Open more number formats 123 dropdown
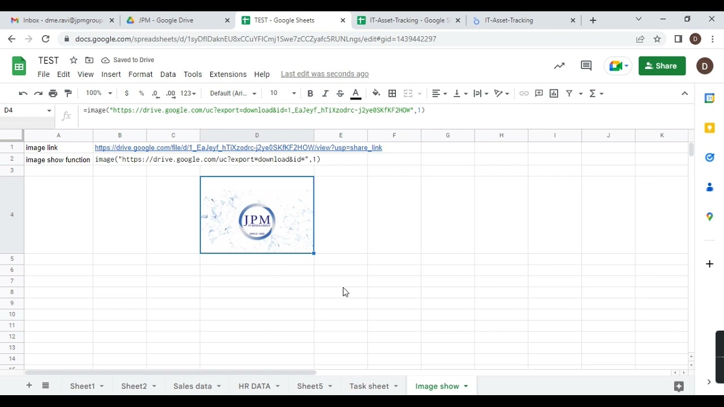This screenshot has width=724, height=407. coord(188,93)
